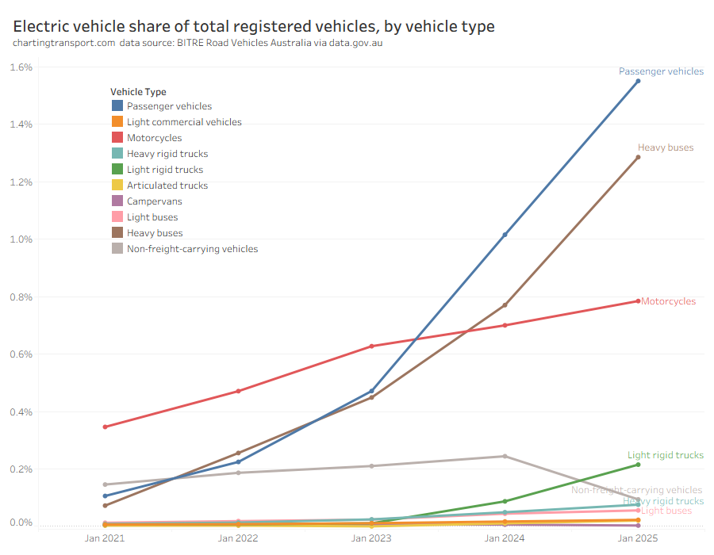This screenshot has width=714, height=555.
Task: Select Light rigid trucks Jan 2025 point
Action: 638,465
